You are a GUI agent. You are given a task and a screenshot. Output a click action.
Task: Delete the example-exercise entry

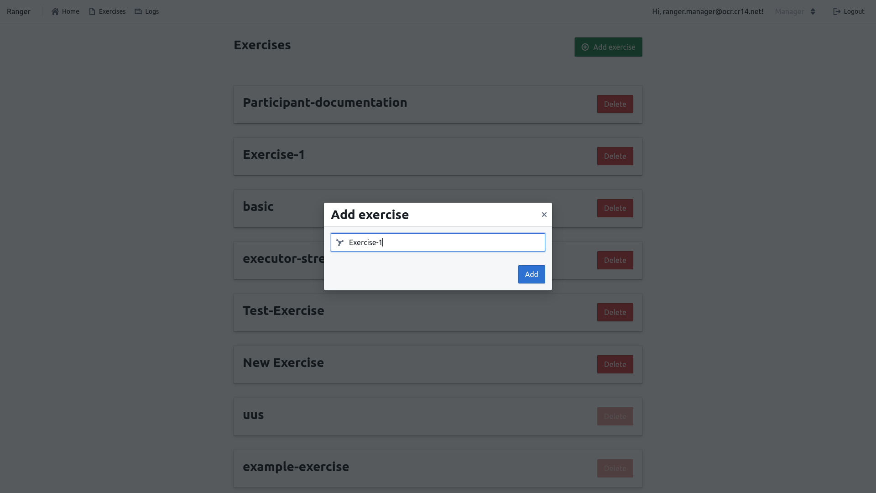click(x=615, y=468)
